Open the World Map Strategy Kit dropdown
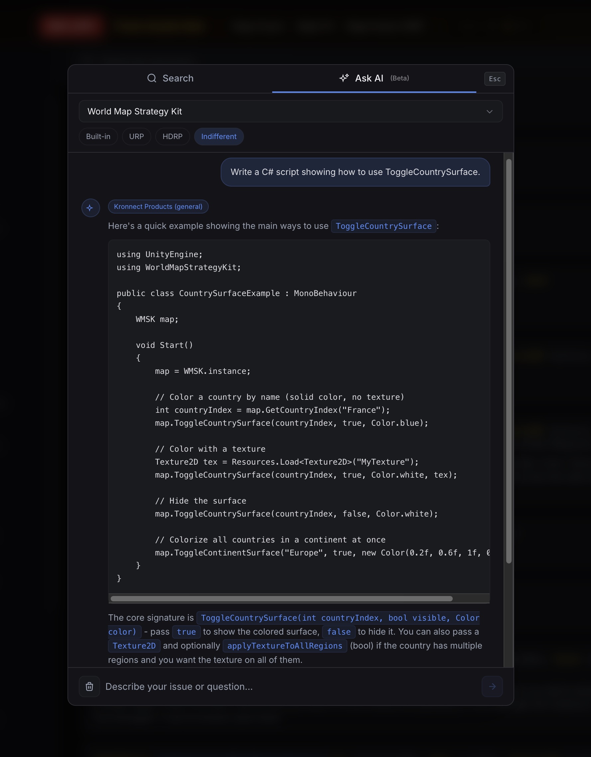 click(x=290, y=111)
